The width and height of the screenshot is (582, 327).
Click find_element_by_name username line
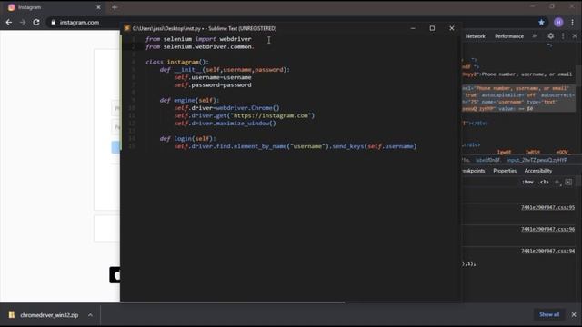[x=296, y=146]
